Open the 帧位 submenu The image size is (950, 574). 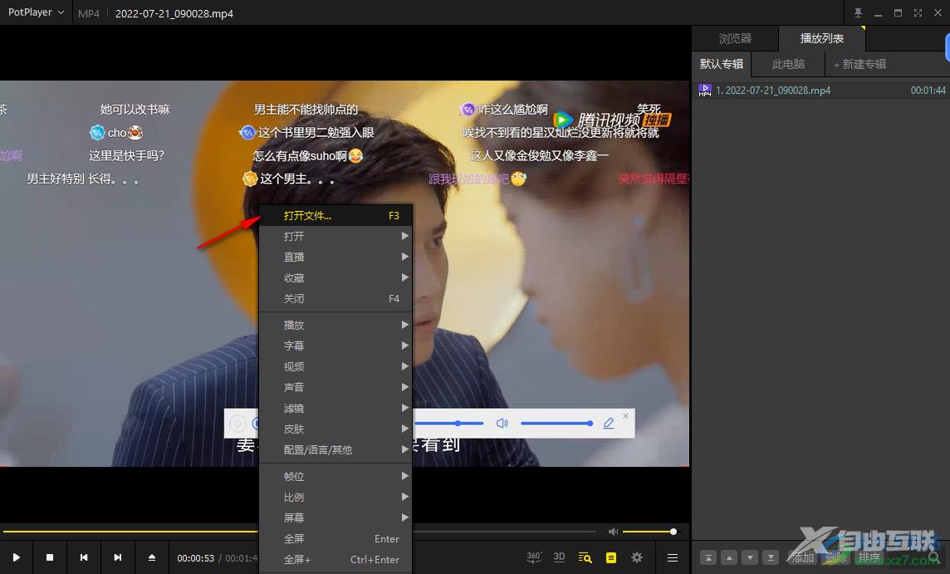coord(335,477)
